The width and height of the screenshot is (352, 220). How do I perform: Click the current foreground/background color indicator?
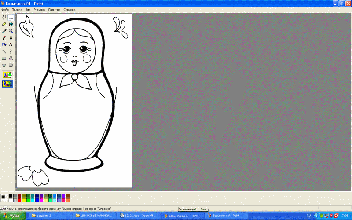pyautogui.click(x=4, y=198)
